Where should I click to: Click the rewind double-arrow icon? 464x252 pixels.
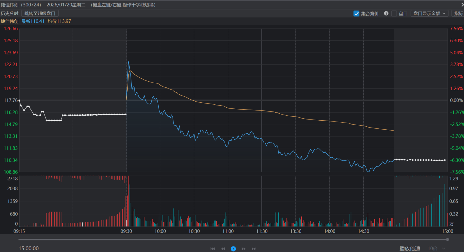pos(223,249)
